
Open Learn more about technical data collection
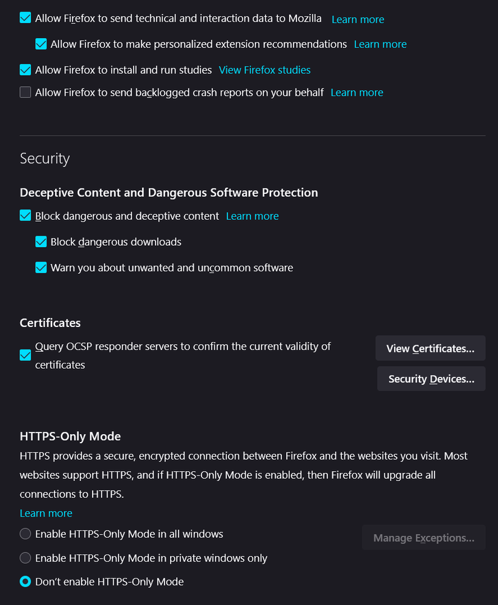coord(358,19)
